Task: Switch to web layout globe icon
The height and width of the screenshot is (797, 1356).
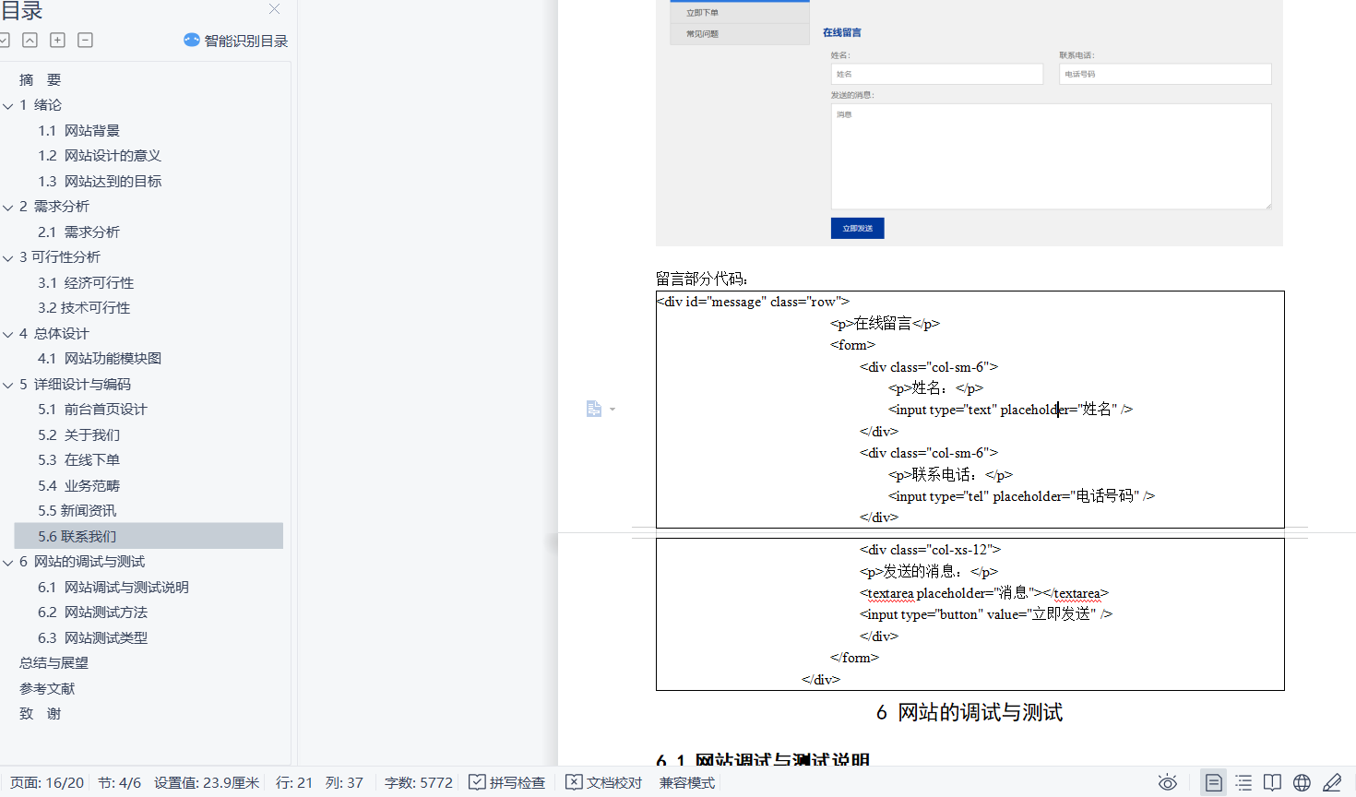Action: tap(1302, 782)
